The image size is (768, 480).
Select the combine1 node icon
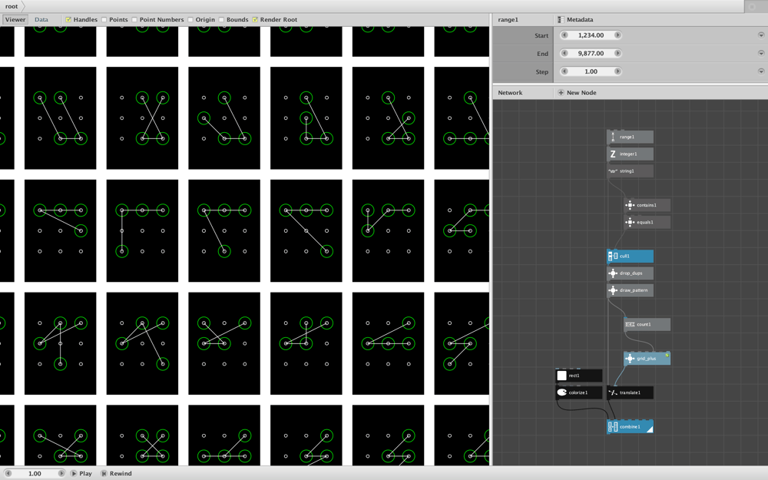[x=613, y=427]
